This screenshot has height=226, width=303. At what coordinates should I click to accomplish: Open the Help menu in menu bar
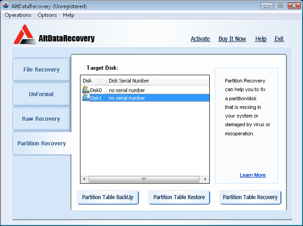(69, 15)
